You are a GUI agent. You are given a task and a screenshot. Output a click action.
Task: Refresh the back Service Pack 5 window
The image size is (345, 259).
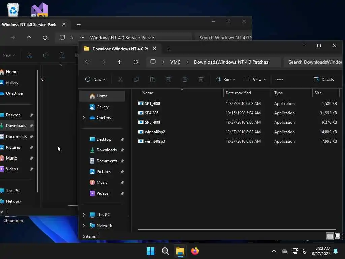point(45,38)
